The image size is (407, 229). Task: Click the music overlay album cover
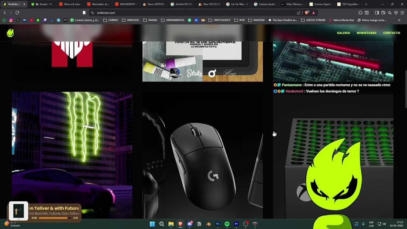(x=18, y=211)
